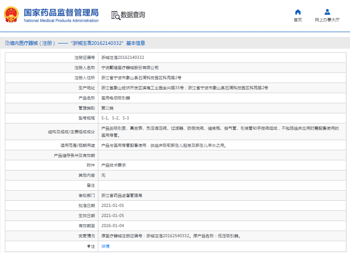Select expiry date 2026-01-04
This screenshot has width=350, height=253.
(112, 225)
